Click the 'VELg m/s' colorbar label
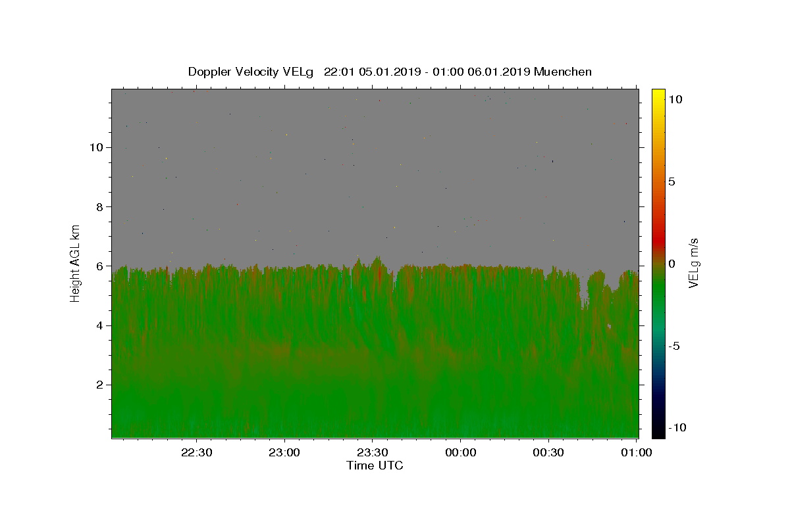790x526 pixels. (x=693, y=263)
